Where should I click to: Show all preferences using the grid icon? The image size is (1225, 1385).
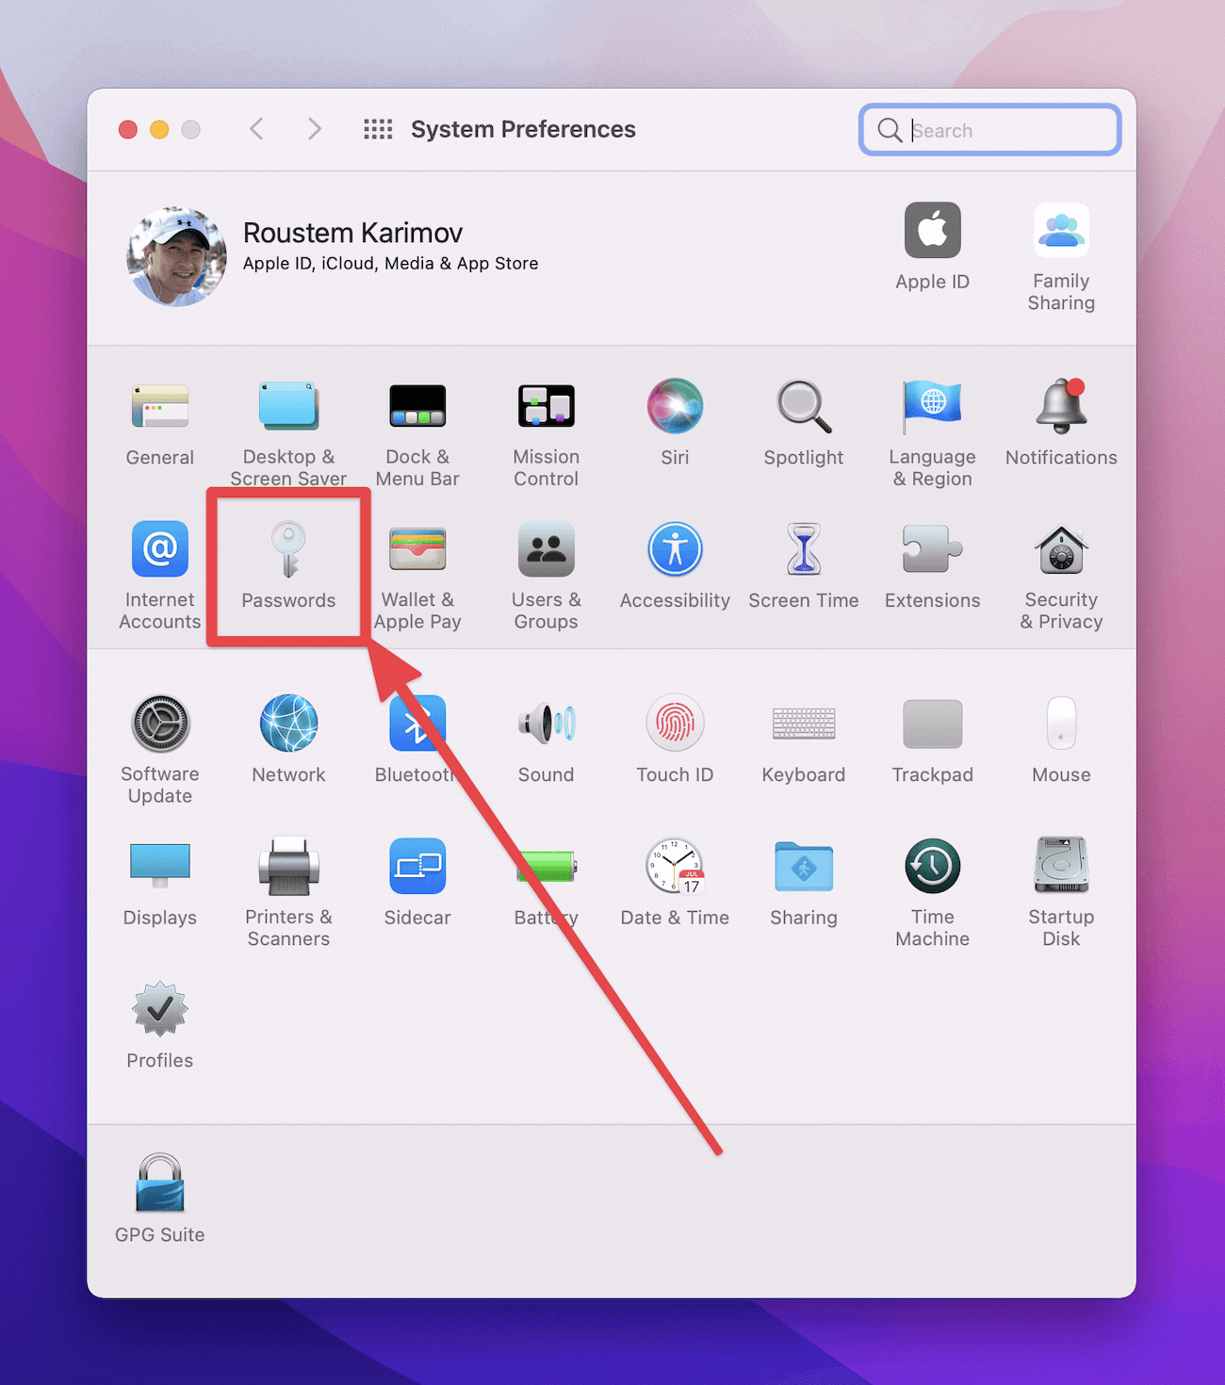point(378,129)
